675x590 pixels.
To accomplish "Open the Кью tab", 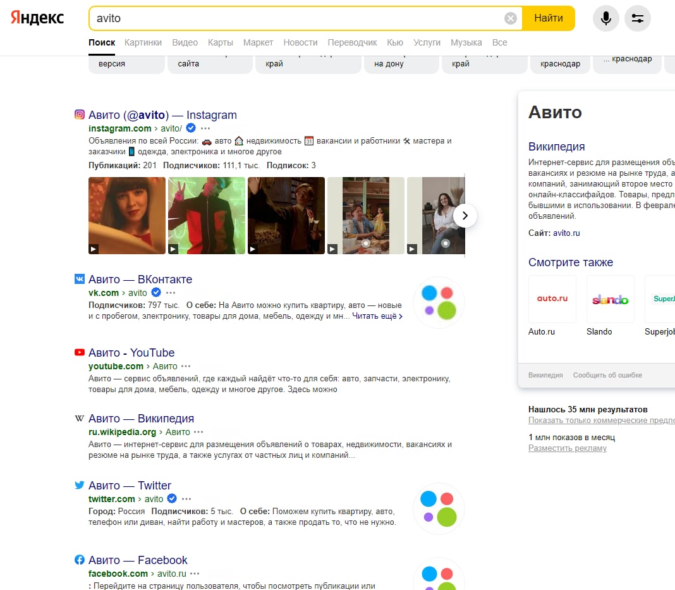I will tap(395, 42).
